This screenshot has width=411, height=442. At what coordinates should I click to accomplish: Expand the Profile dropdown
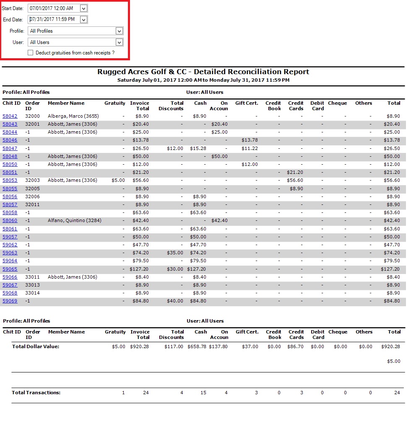119,31
